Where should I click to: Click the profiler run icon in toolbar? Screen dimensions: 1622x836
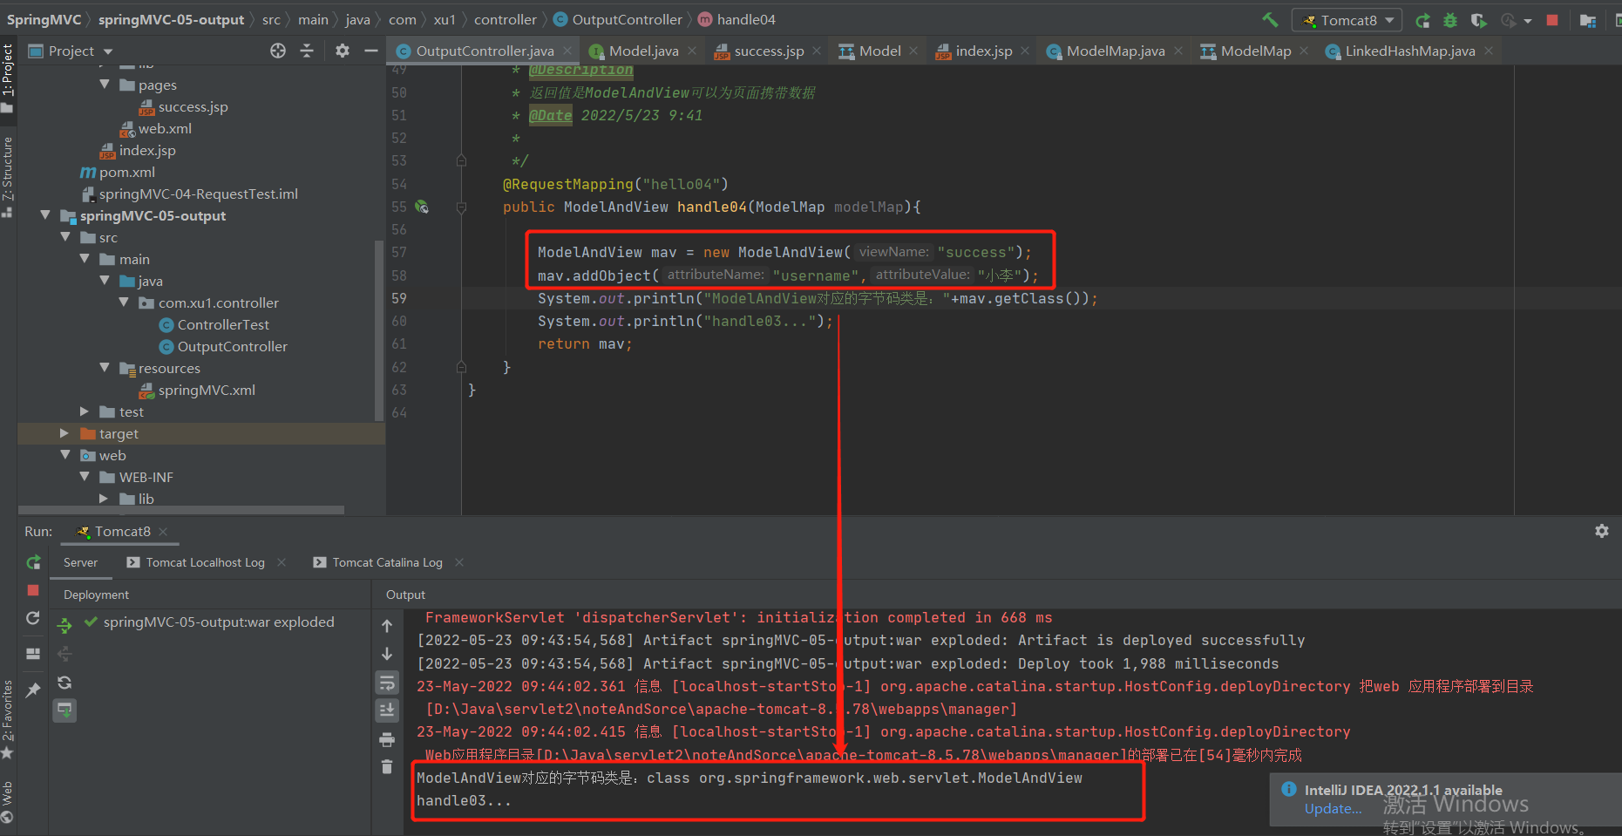(x=1508, y=20)
